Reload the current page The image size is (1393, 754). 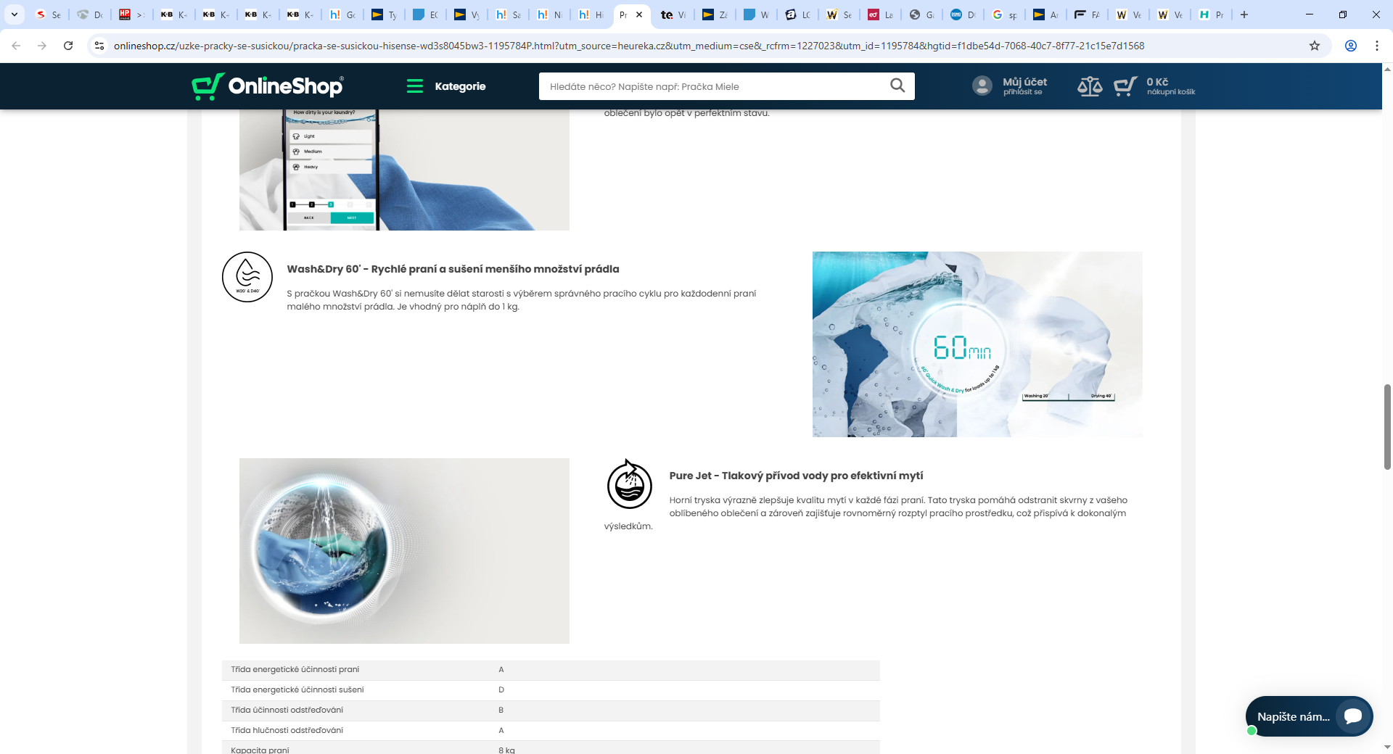pyautogui.click(x=68, y=46)
